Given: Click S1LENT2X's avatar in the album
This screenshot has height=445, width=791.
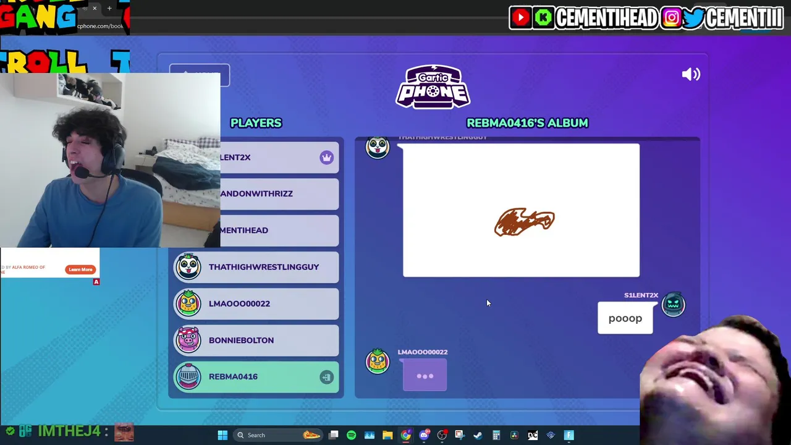Looking at the screenshot, I should [673, 304].
